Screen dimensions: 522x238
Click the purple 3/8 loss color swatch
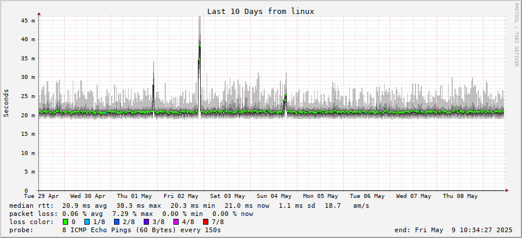coord(146,222)
